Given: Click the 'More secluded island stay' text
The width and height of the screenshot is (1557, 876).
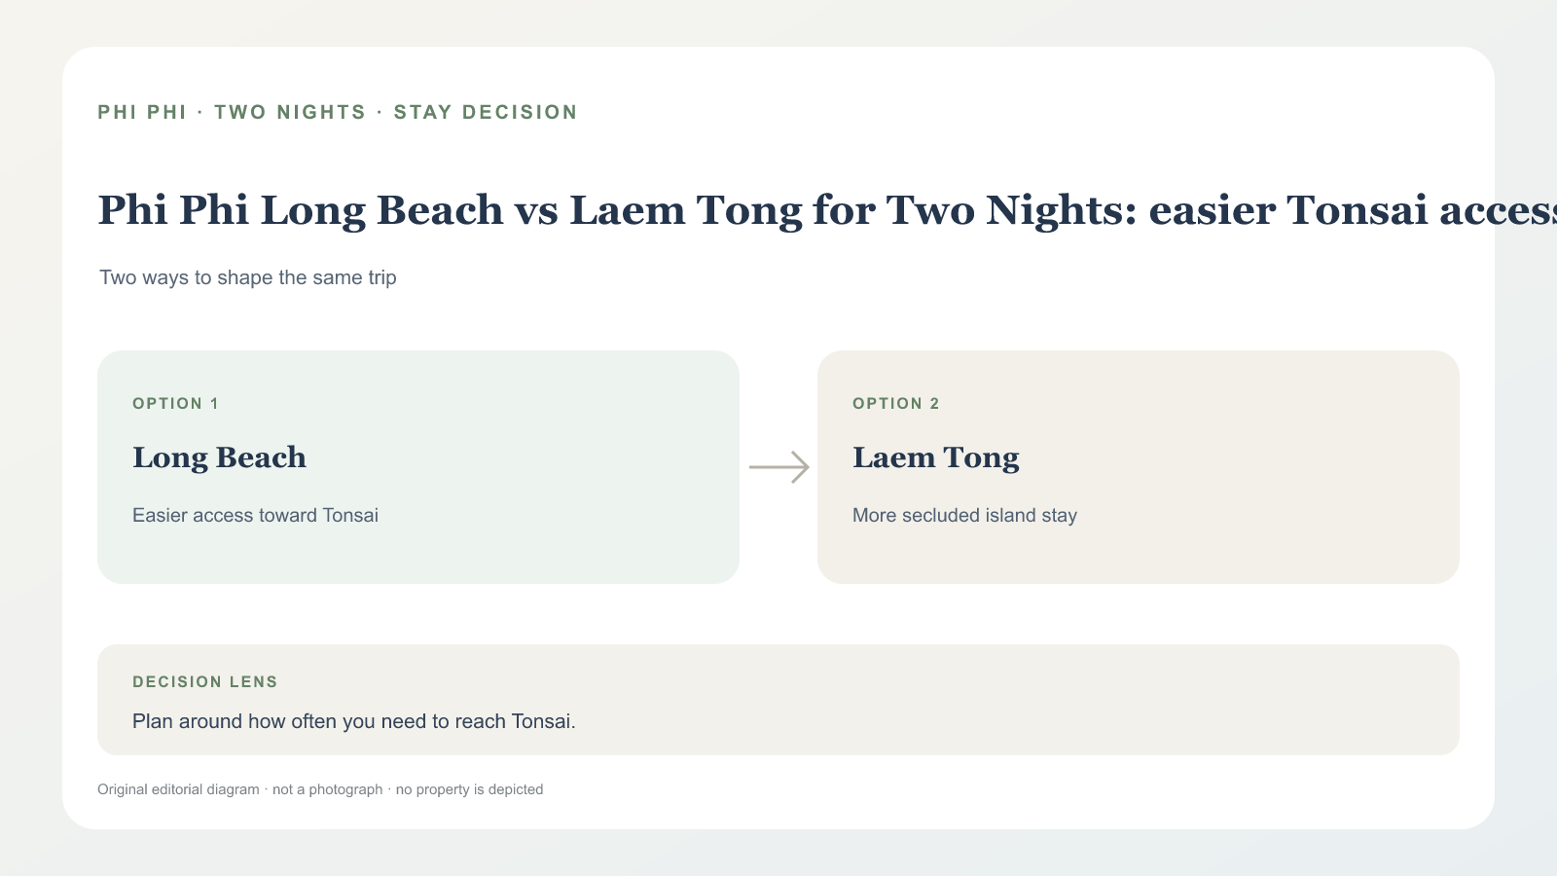Looking at the screenshot, I should click(x=964, y=515).
